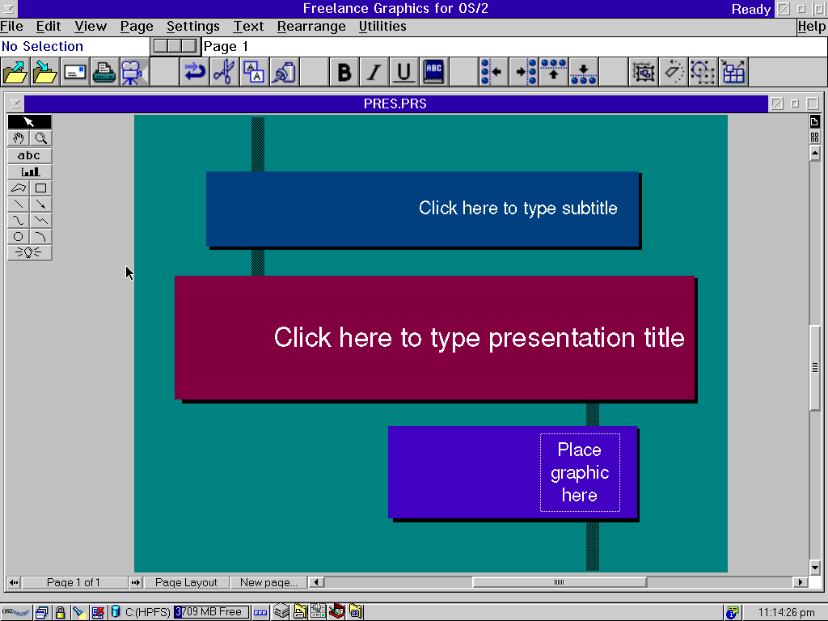Align objects to top icon
Screen dimensions: 828x621
[553, 72]
